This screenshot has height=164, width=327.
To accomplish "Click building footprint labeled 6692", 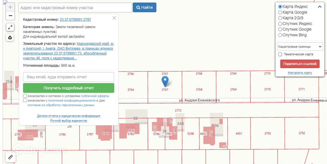I will [x=28, y=135].
